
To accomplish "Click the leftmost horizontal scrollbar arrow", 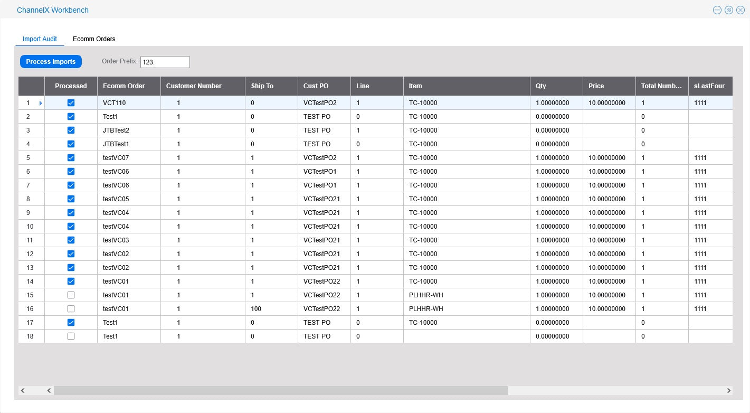I will (x=23, y=391).
